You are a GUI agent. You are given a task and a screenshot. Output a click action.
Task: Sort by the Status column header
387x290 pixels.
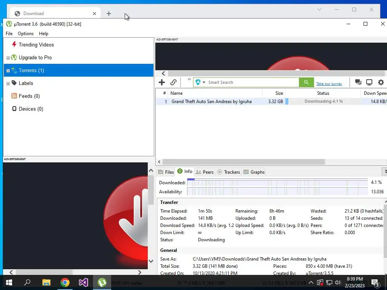pos(323,93)
